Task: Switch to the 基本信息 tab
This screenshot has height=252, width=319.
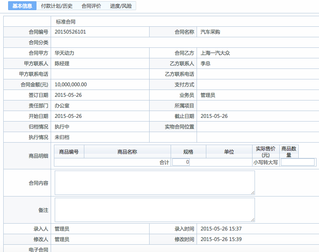Action: point(22,6)
